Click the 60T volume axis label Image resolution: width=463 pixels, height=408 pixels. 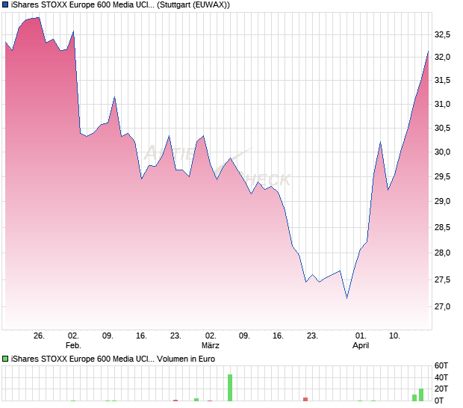tap(441, 365)
